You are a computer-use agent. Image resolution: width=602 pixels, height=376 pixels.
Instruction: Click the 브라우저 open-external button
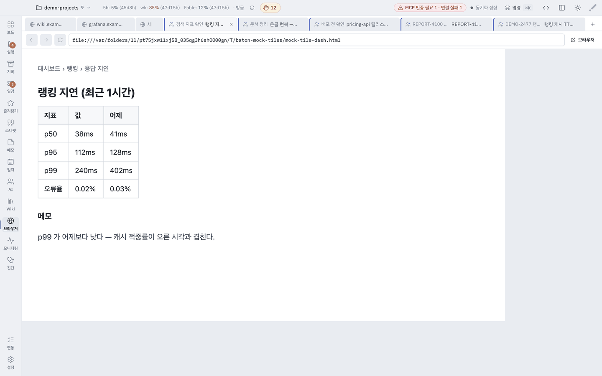[582, 40]
